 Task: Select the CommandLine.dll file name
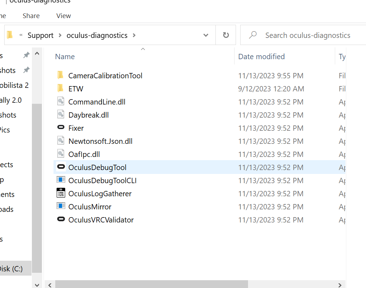tap(97, 102)
